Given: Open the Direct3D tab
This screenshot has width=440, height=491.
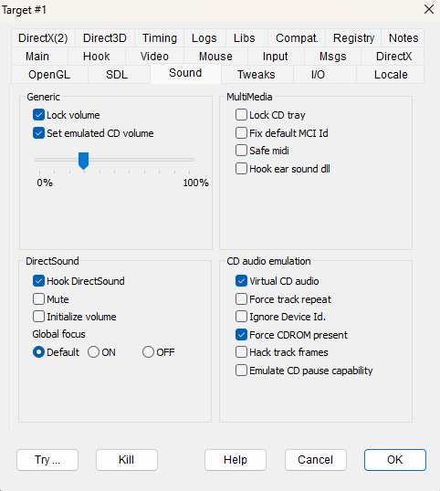Looking at the screenshot, I should (105, 38).
